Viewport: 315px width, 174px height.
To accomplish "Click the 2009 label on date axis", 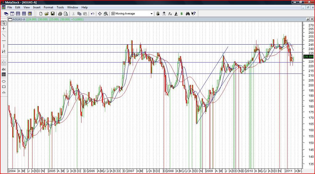I will point(209,171).
